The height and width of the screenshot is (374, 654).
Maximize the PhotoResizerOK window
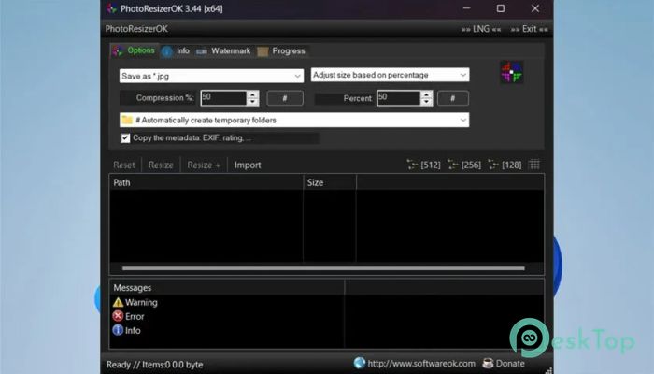click(x=501, y=8)
